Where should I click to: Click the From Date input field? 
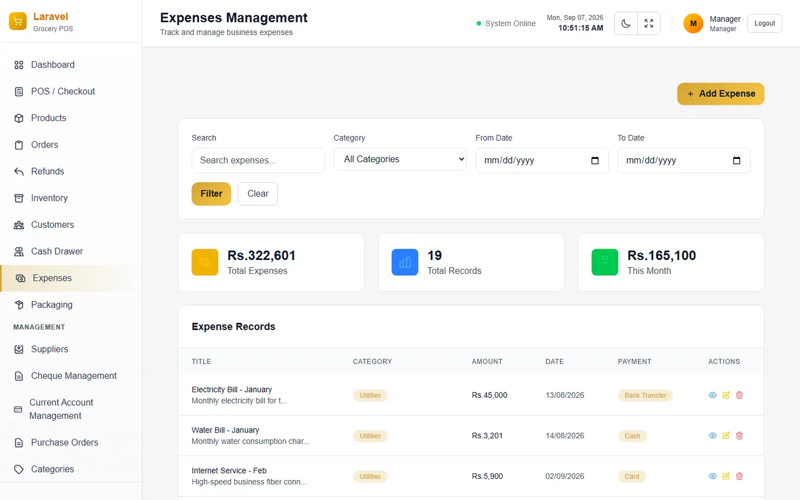542,161
